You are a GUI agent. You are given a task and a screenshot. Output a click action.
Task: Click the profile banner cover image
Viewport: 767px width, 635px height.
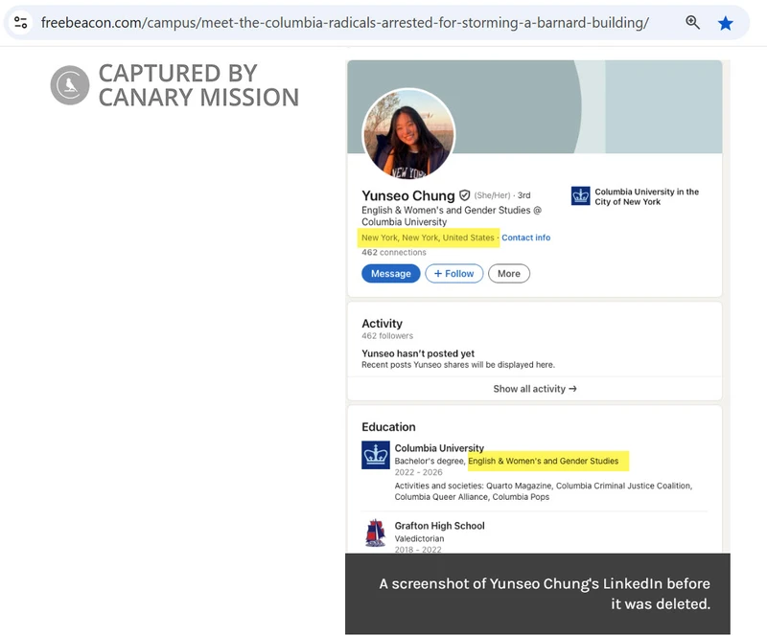(x=535, y=106)
